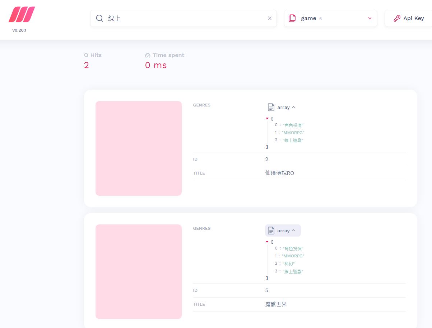Click "線上遊戲" genre in 仙境傳說RO card

tap(293, 140)
